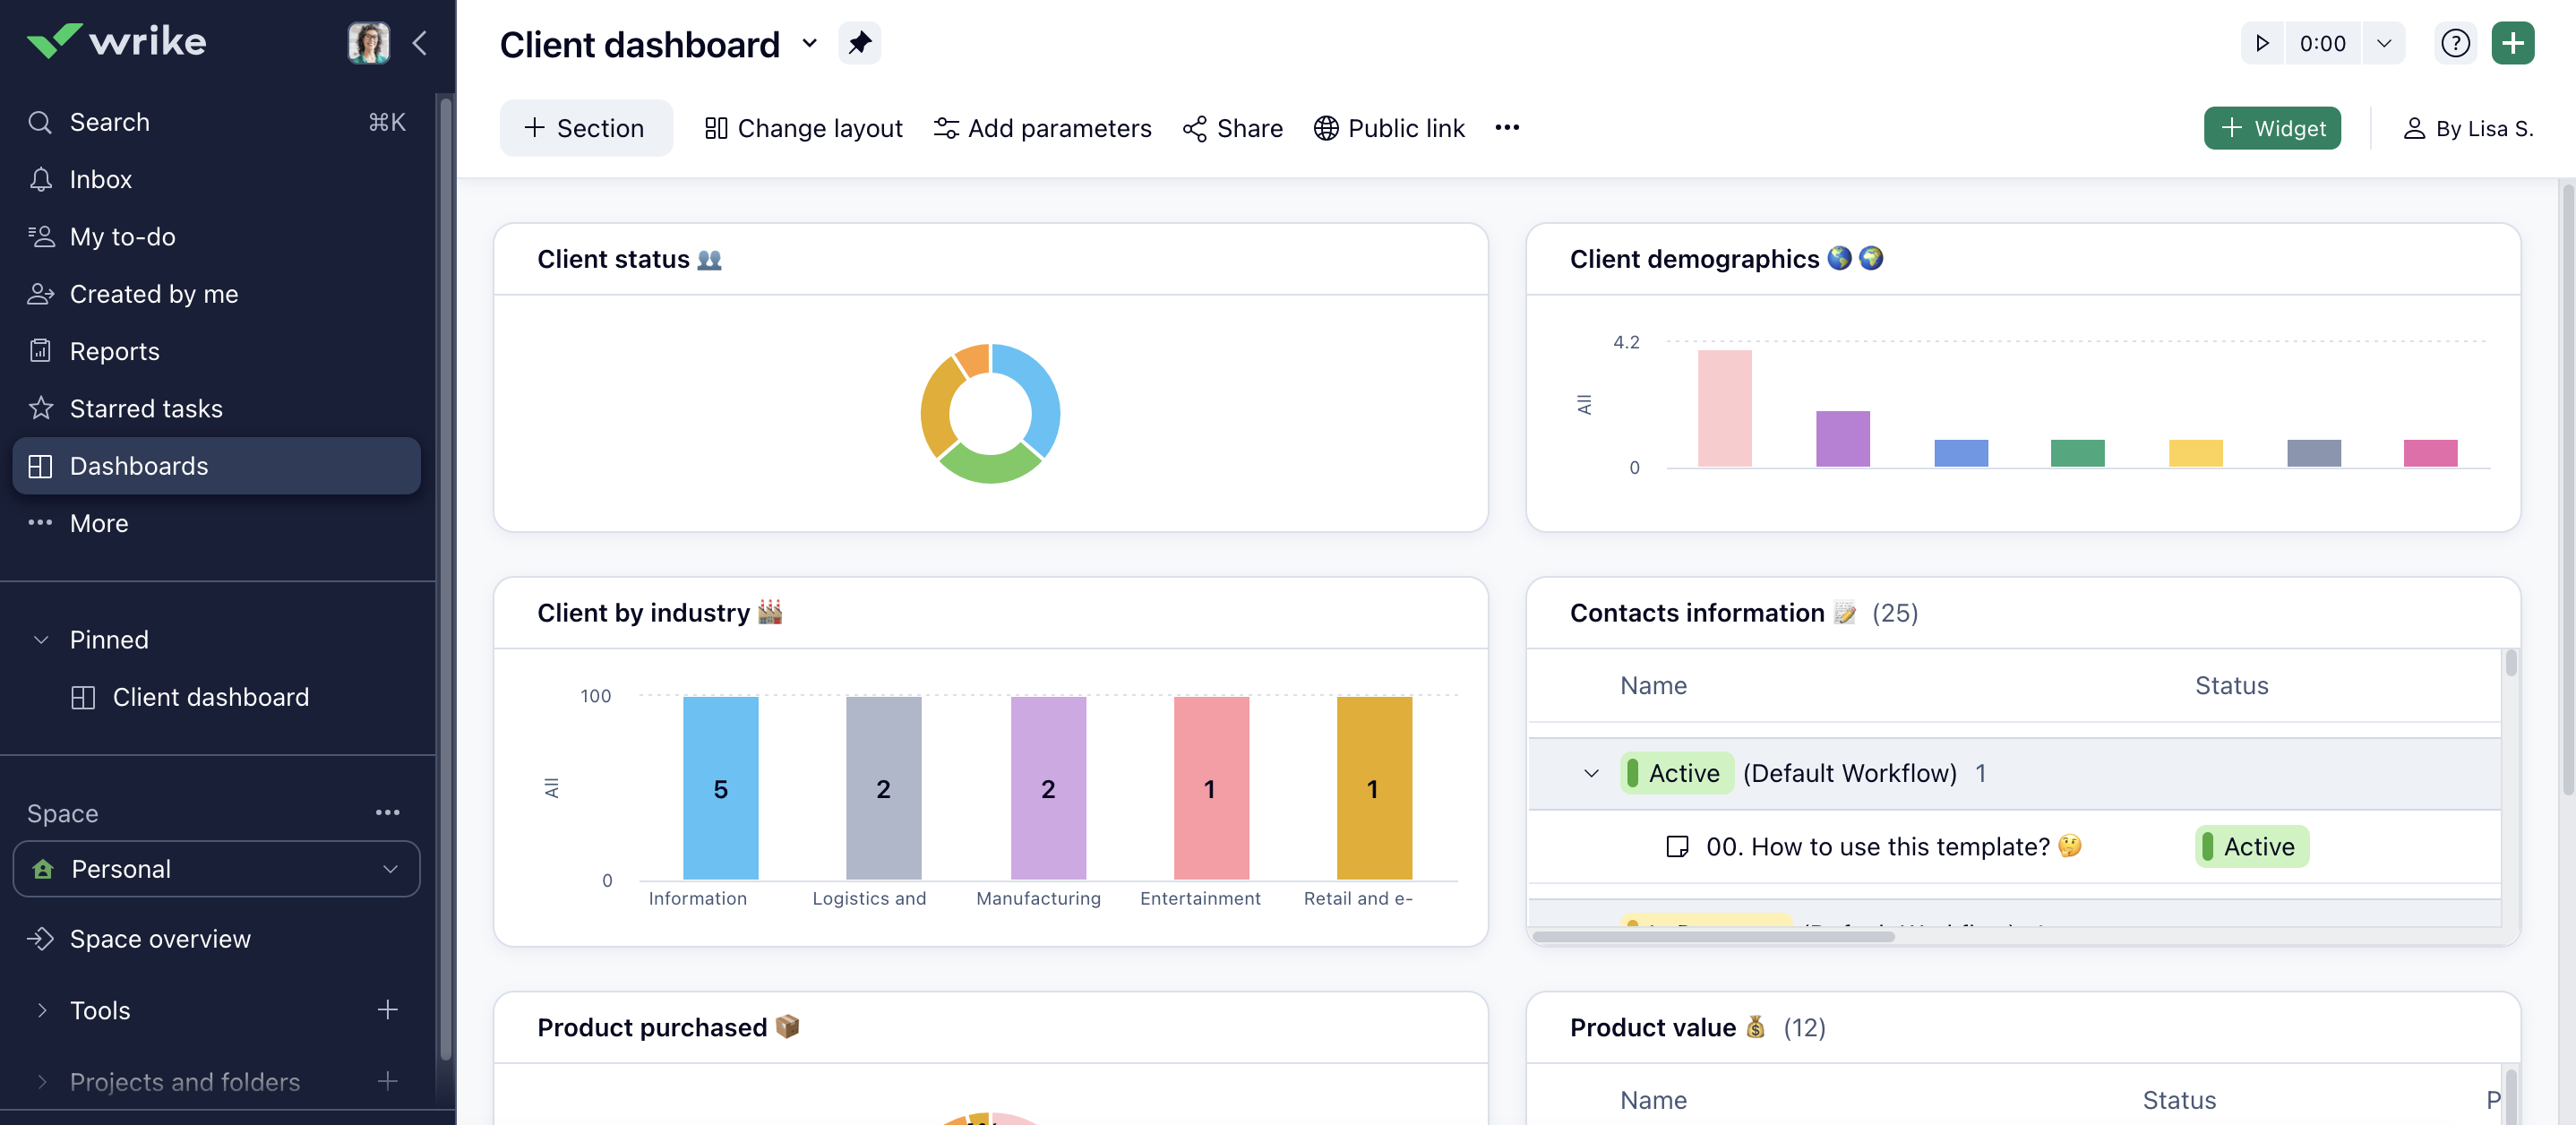
Task: Click the pin icon next to dashboard title
Action: 859,43
